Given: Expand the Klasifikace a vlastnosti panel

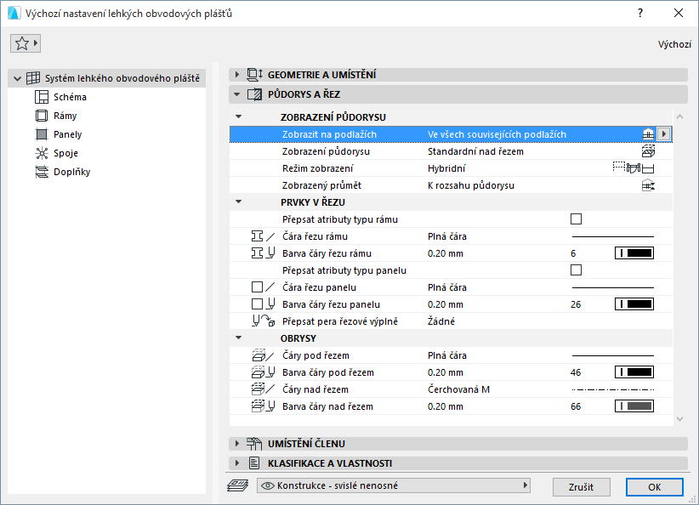Looking at the screenshot, I should 237,463.
